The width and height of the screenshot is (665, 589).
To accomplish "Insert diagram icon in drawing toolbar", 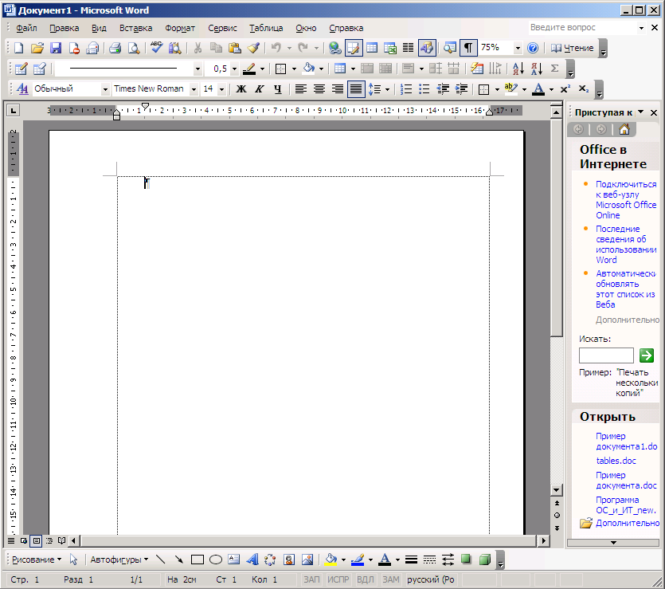I will (x=270, y=560).
